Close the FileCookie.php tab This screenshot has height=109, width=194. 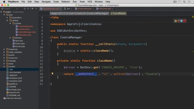pyautogui.click(x=112, y=9)
